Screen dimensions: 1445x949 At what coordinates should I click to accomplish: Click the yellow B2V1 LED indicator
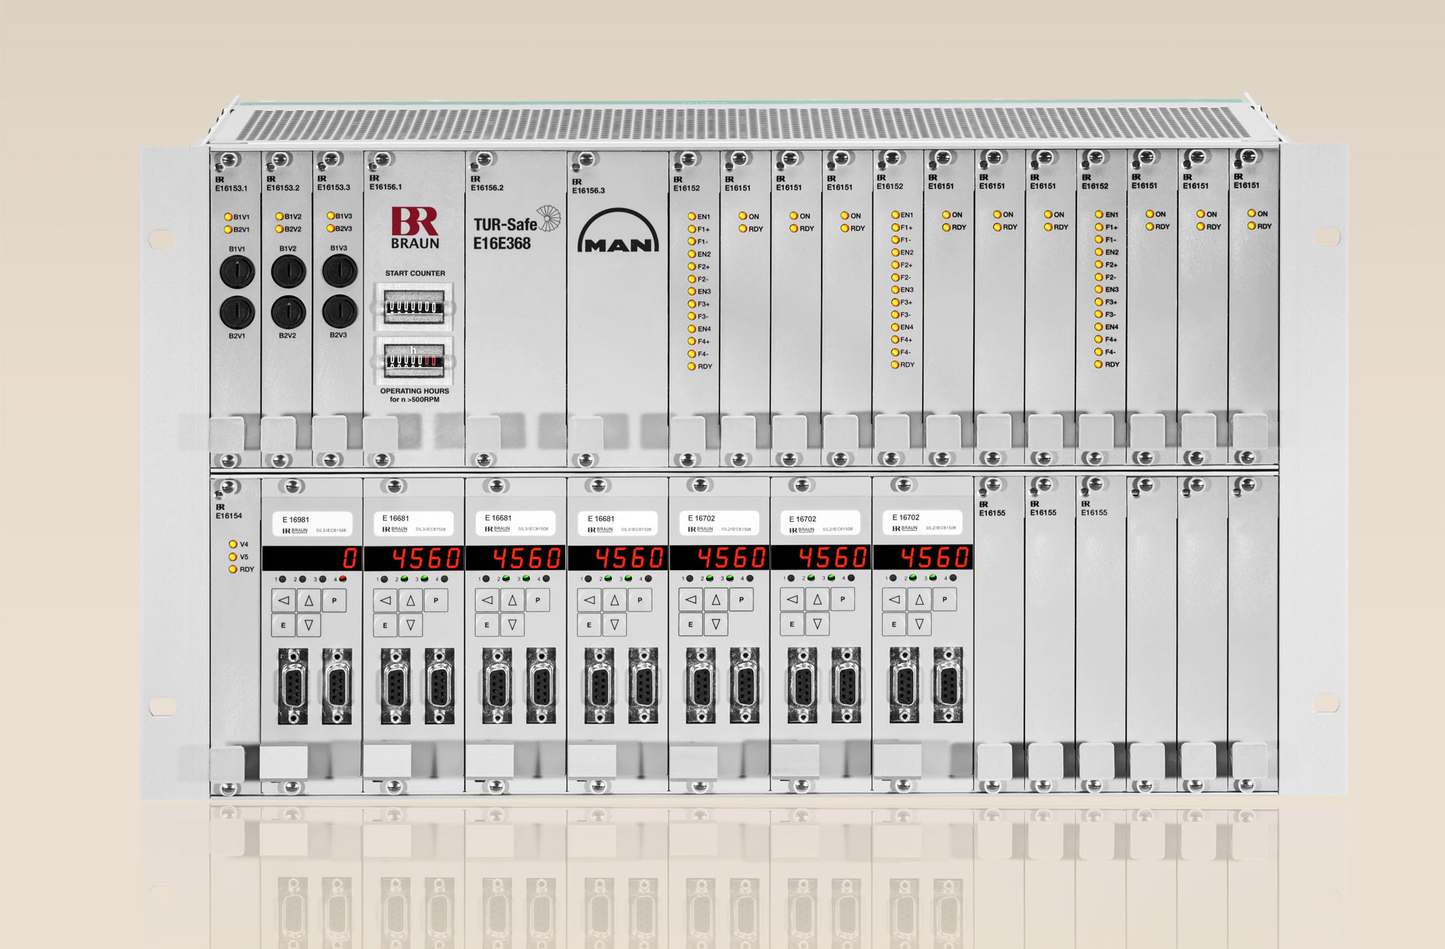pyautogui.click(x=228, y=229)
